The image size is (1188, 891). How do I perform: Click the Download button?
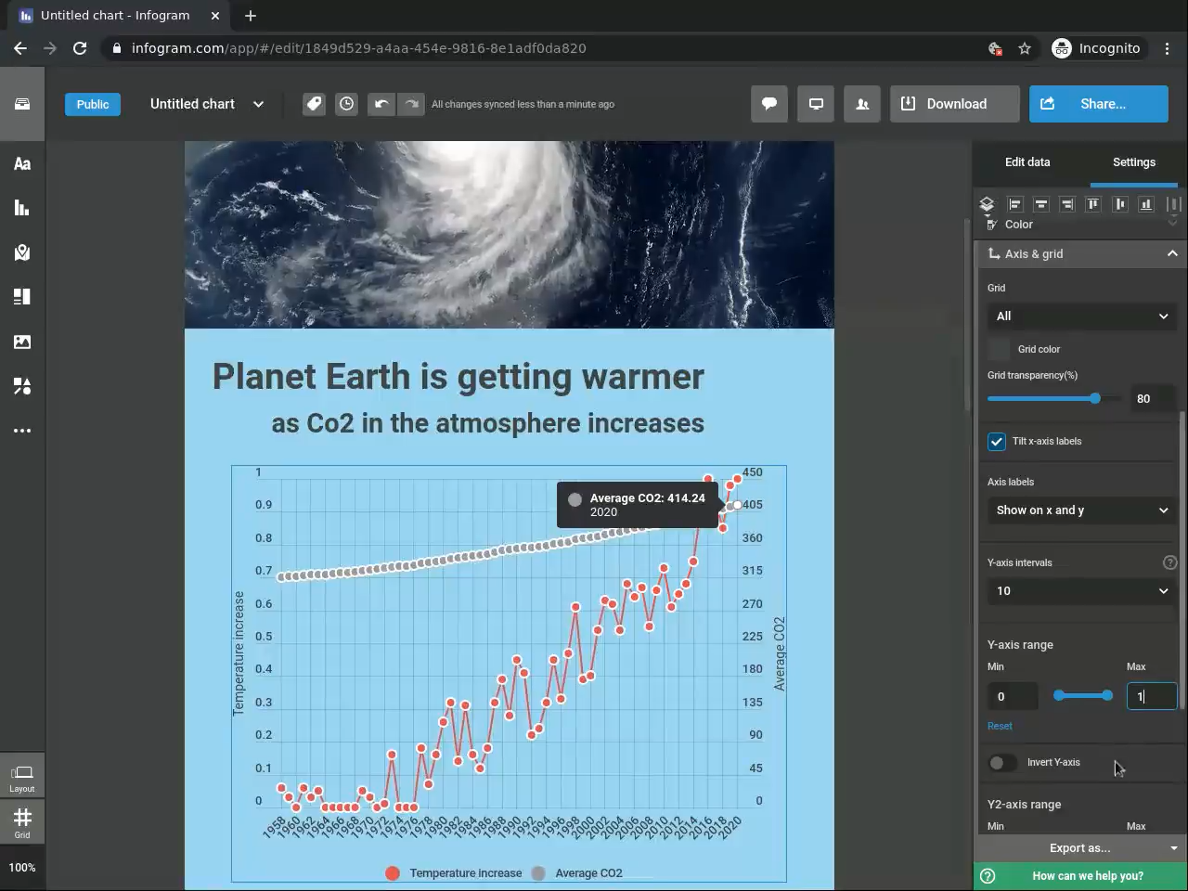point(955,104)
